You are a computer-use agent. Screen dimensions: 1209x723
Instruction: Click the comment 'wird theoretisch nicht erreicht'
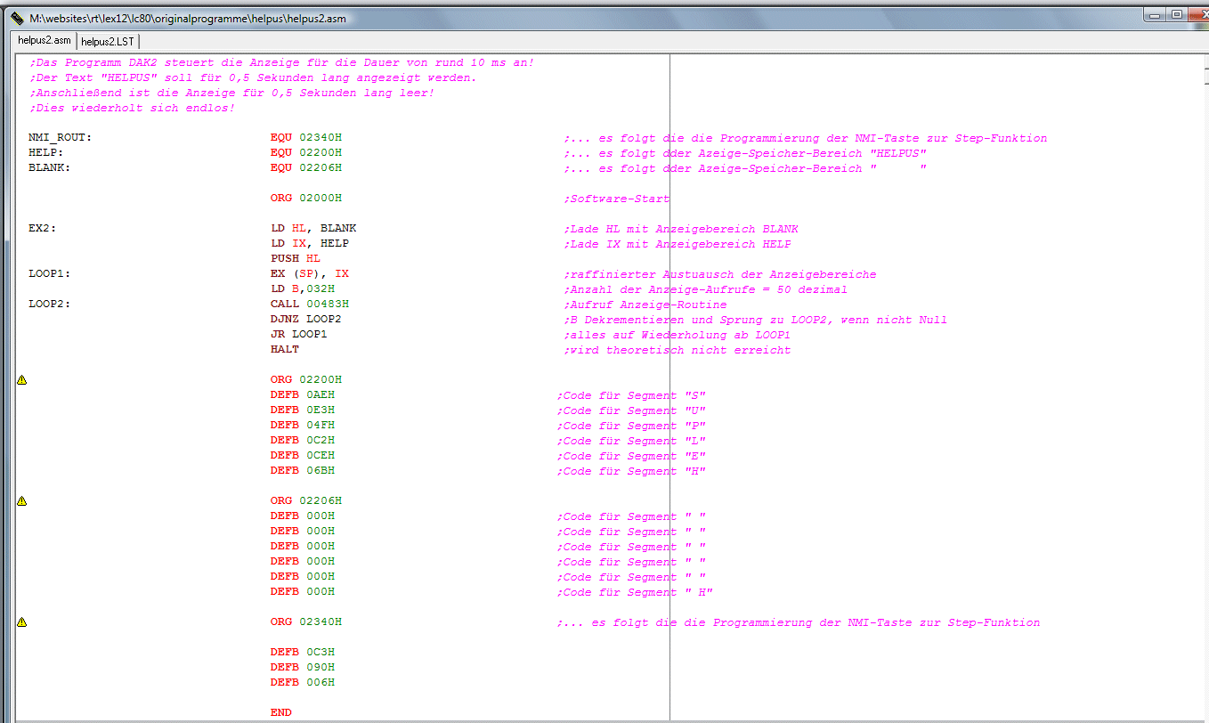pyautogui.click(x=678, y=350)
